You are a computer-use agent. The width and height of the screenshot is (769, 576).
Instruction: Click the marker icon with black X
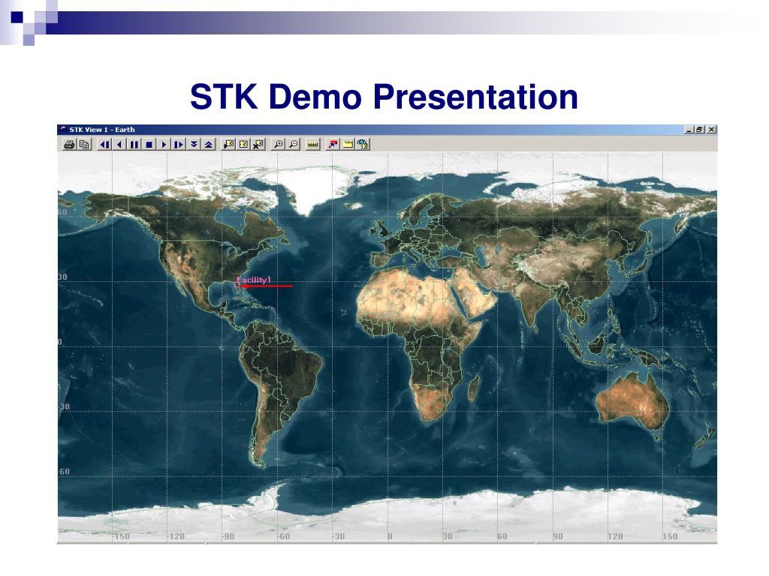pyautogui.click(x=258, y=145)
